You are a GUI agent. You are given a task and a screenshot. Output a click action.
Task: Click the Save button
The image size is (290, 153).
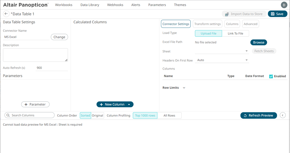(x=277, y=14)
